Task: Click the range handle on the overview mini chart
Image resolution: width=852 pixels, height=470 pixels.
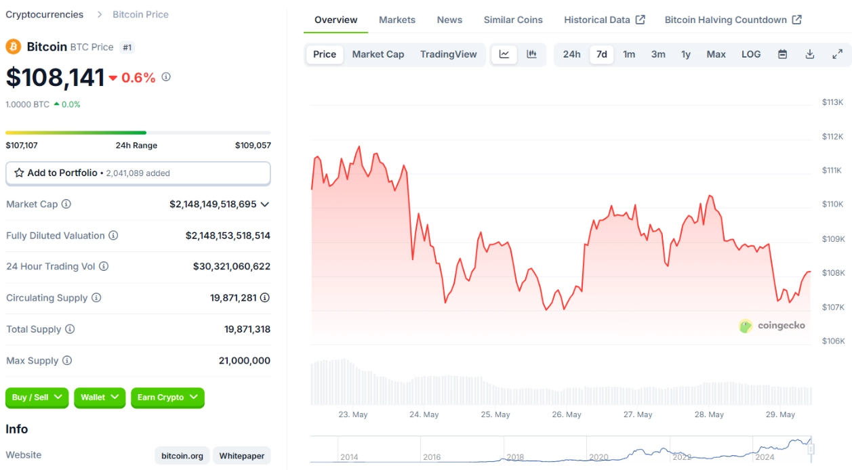Action: (x=811, y=448)
